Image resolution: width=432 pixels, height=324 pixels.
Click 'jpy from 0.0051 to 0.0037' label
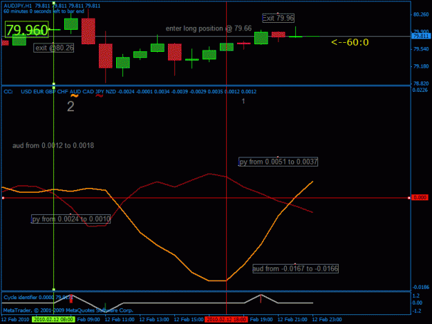coord(278,162)
